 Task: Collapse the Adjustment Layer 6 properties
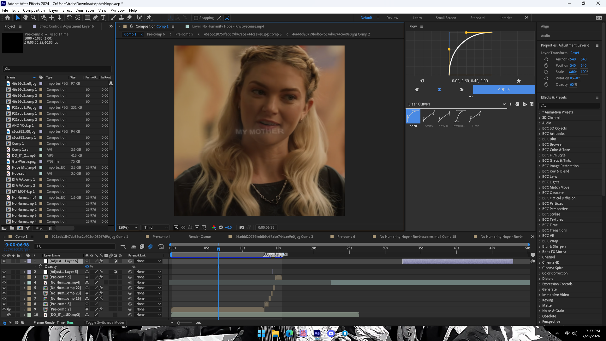pos(25,261)
